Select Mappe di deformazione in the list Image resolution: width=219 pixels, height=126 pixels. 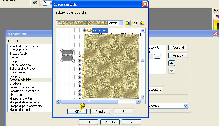(x=24, y=102)
